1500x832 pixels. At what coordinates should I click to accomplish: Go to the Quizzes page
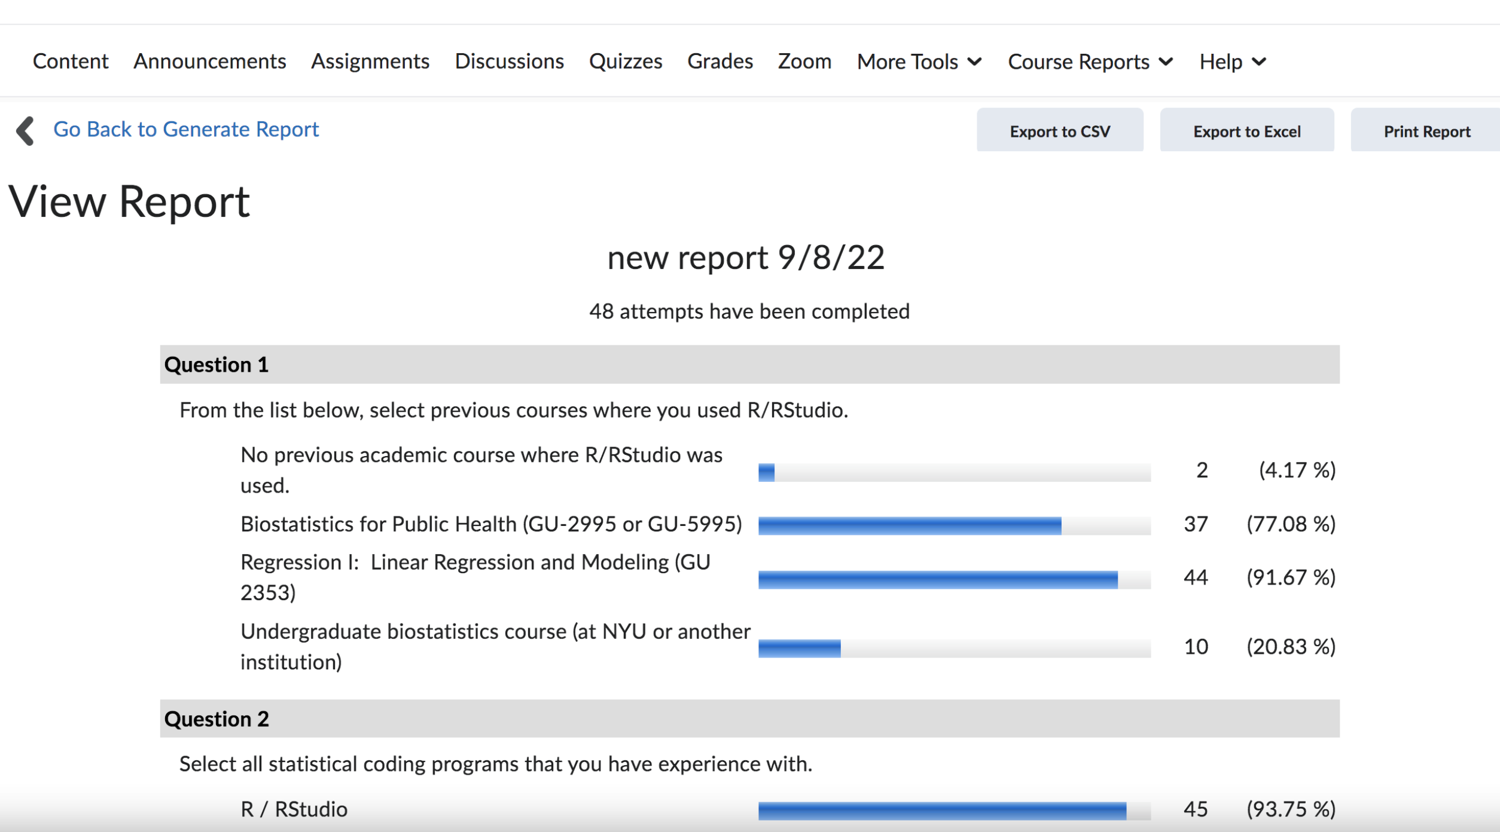(x=626, y=61)
